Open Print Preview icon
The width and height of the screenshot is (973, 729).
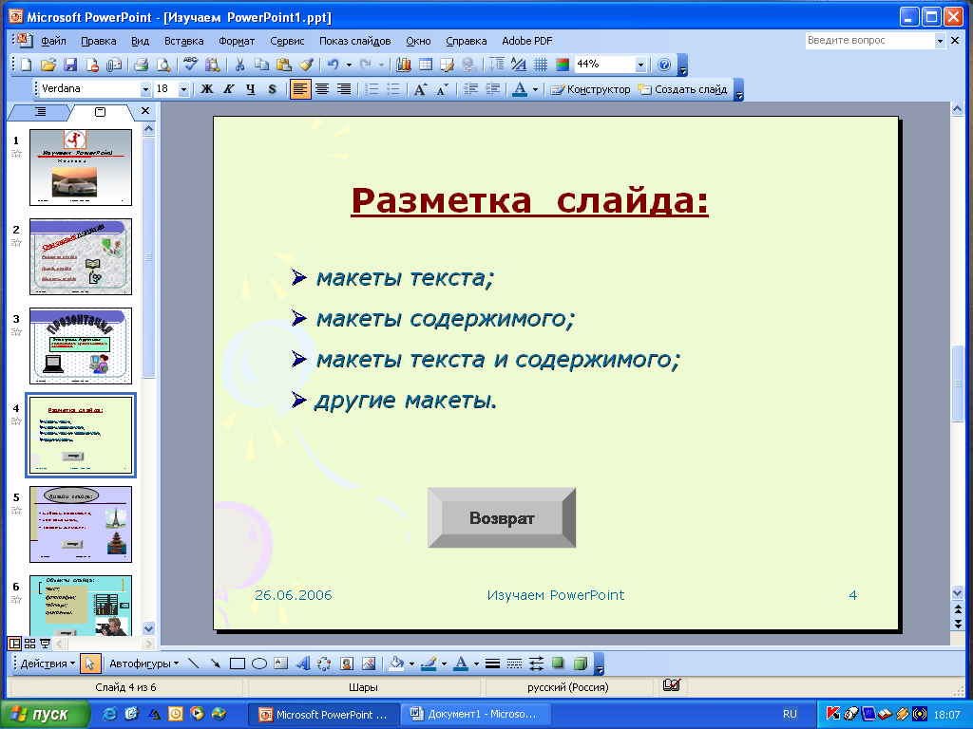(162, 65)
